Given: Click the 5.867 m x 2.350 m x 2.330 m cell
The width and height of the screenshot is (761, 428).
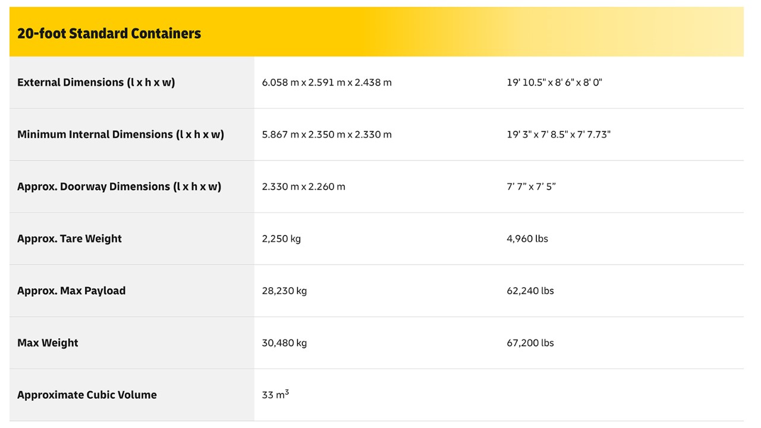Looking at the screenshot, I should tap(326, 134).
